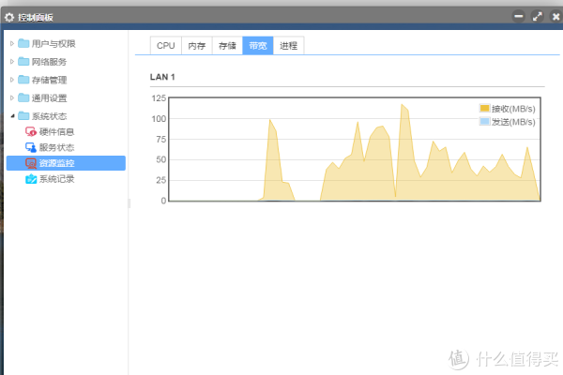The image size is (563, 375).
Task: Select the 资源监控 monitor icon
Action: pyautogui.click(x=31, y=163)
